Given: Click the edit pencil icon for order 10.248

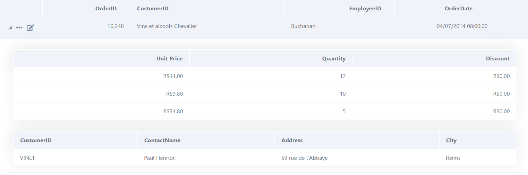Looking at the screenshot, I should tap(31, 28).
